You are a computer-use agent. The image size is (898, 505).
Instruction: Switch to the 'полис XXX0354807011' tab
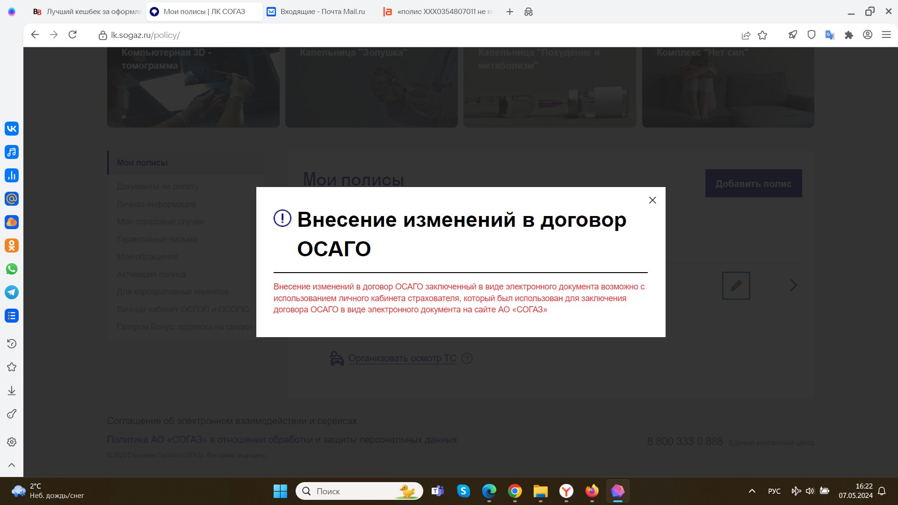(x=438, y=12)
